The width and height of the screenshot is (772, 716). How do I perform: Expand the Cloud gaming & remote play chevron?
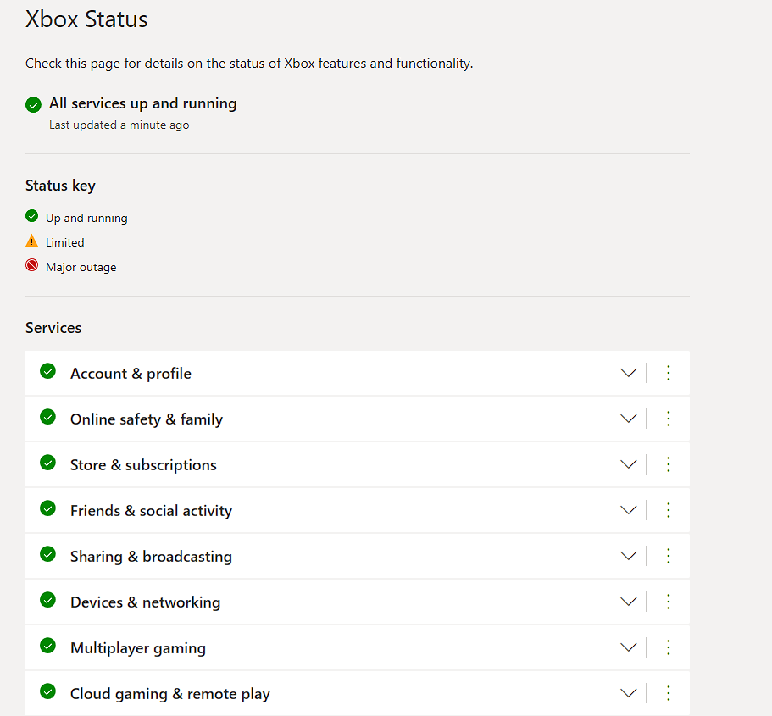628,694
